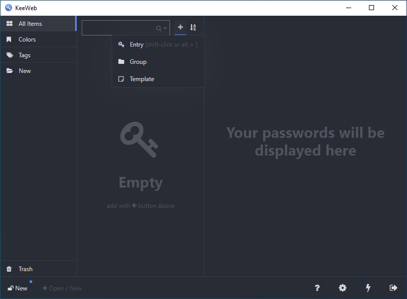Click the New lock button at bottom left

17,288
